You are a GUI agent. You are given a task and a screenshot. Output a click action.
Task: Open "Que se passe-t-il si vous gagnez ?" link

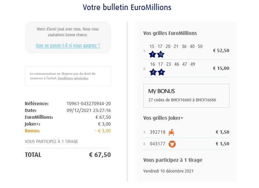coord(68,46)
